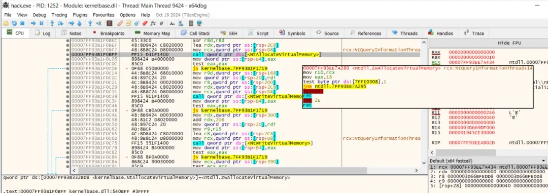Step into with the toolbar icon
Viewport: 548px width, 193px height.
[52, 23]
